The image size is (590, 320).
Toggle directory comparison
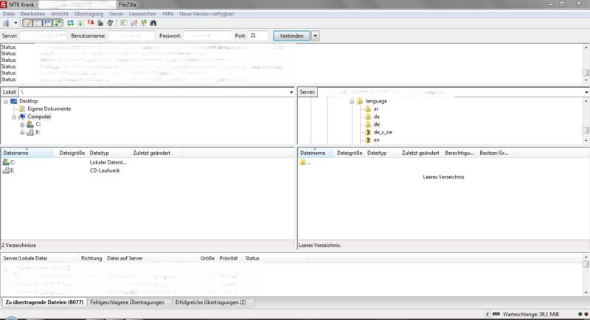[133, 24]
